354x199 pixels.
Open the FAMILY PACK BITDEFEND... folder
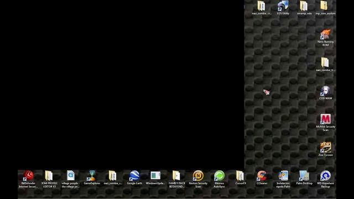(x=176, y=179)
